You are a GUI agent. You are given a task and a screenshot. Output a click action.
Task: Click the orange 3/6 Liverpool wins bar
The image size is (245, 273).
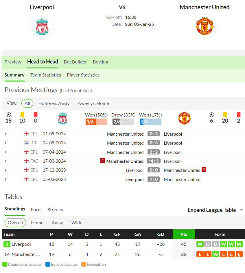pyautogui.click(x=96, y=122)
